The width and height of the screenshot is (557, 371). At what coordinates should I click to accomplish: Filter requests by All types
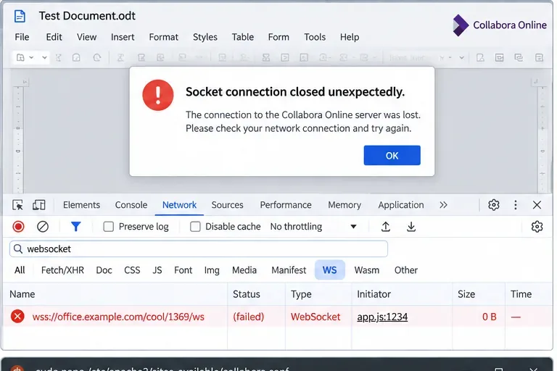(x=20, y=270)
